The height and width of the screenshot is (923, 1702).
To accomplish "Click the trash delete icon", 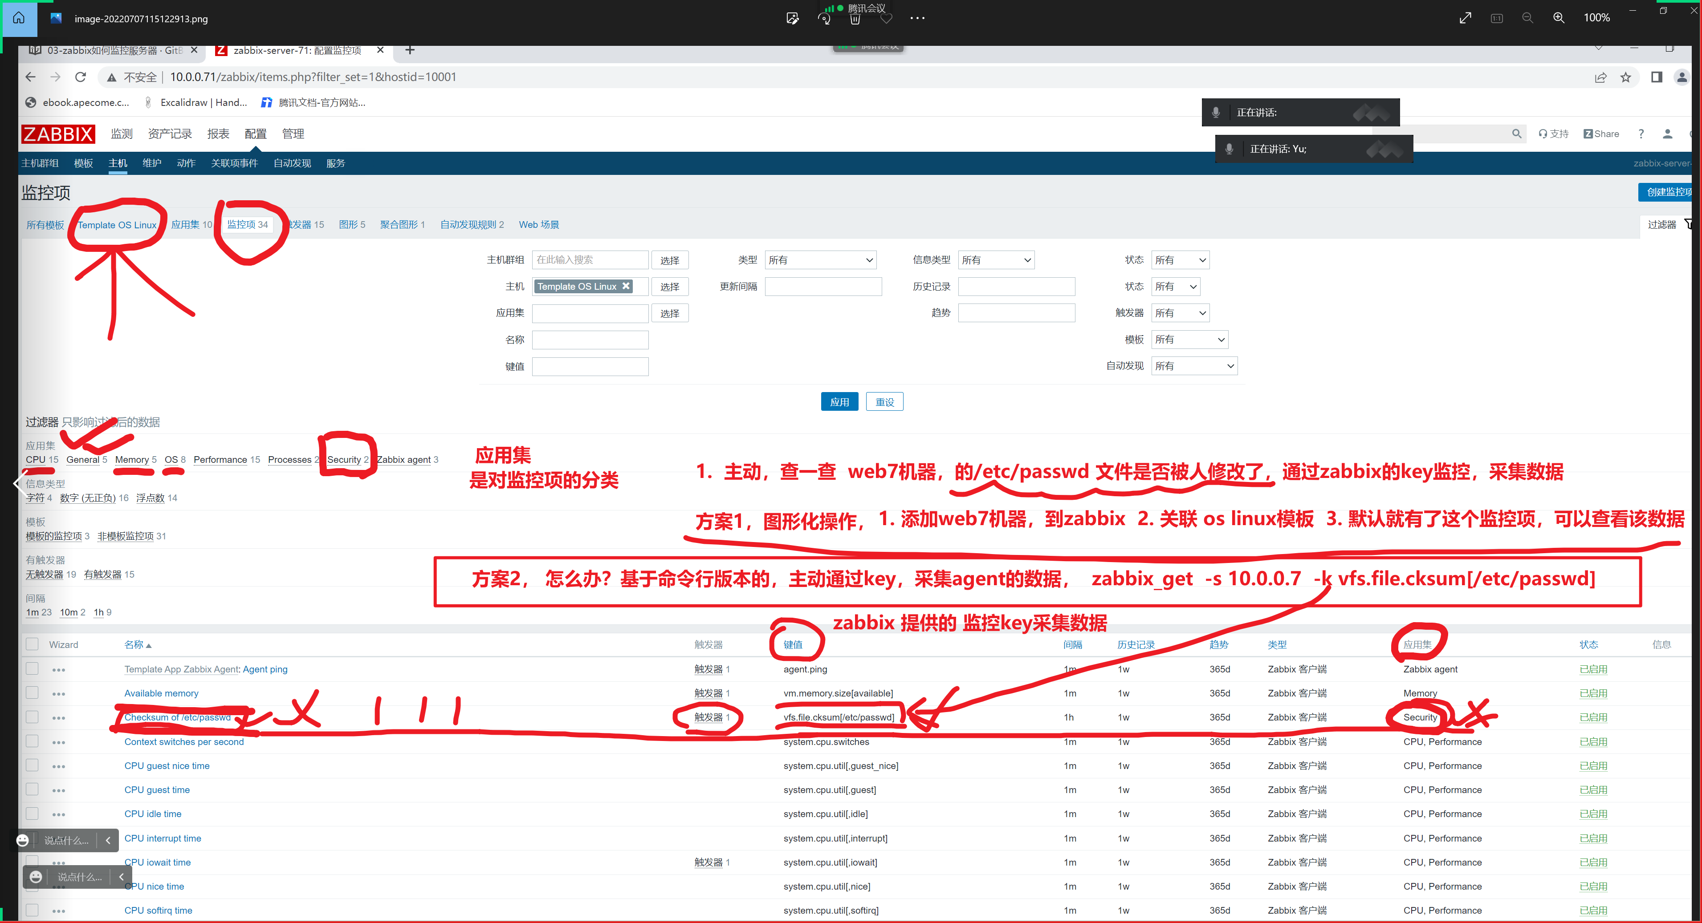I will pos(855,19).
